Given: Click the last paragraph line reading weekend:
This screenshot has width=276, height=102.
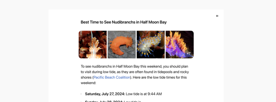Looking at the screenshot, I should coord(88,83).
